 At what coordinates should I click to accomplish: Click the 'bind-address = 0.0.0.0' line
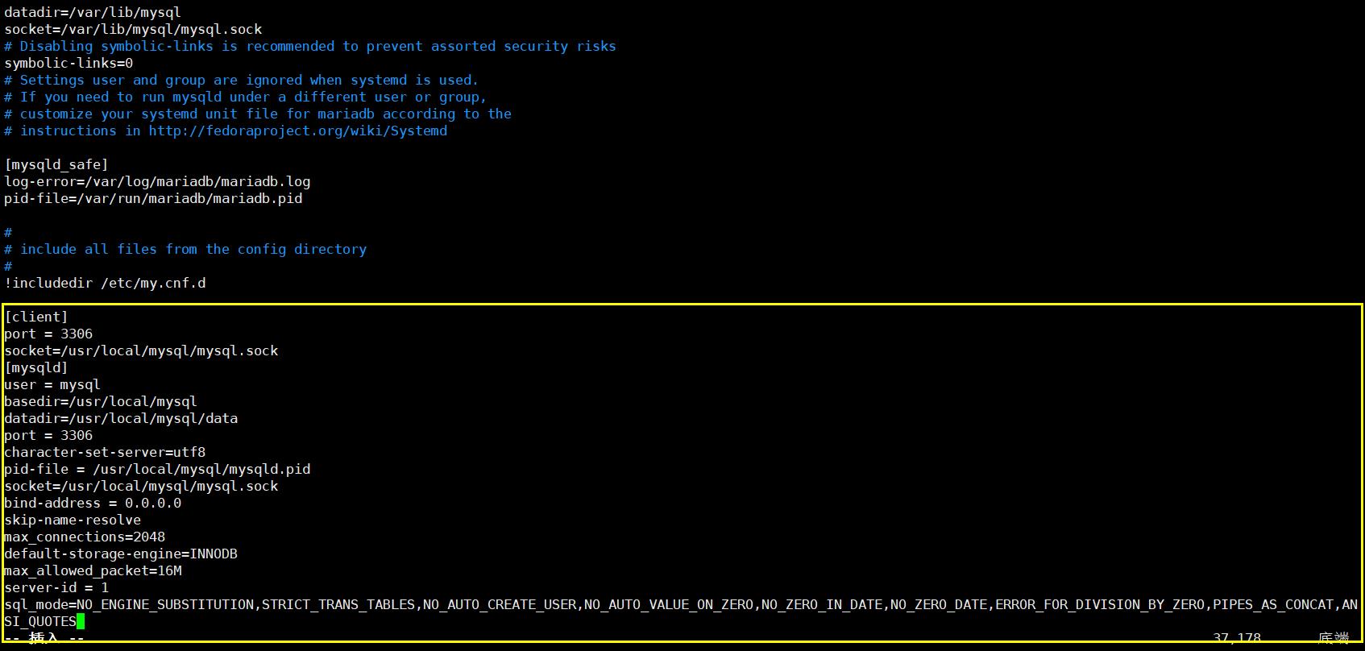pos(93,503)
